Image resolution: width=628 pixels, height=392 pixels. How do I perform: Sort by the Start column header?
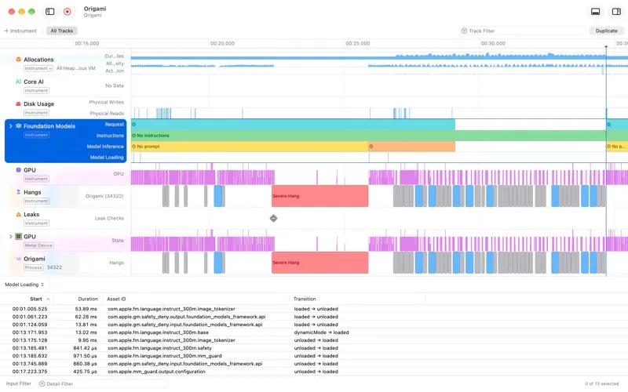click(35, 299)
